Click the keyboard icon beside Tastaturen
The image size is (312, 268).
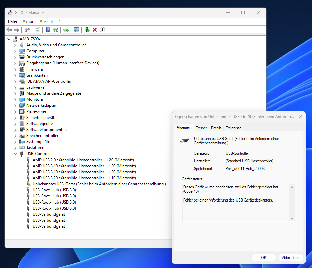tap(22, 148)
